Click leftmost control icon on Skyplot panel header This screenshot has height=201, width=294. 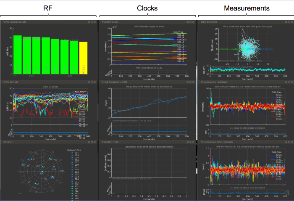click(x=88, y=142)
